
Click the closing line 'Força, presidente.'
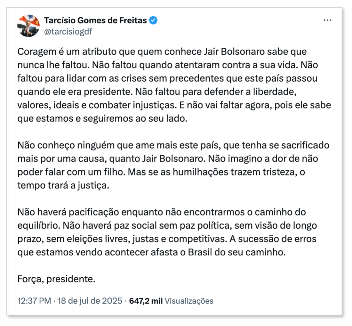tap(56, 279)
